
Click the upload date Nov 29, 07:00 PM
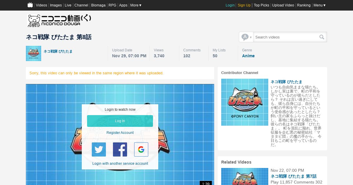[x=129, y=56]
